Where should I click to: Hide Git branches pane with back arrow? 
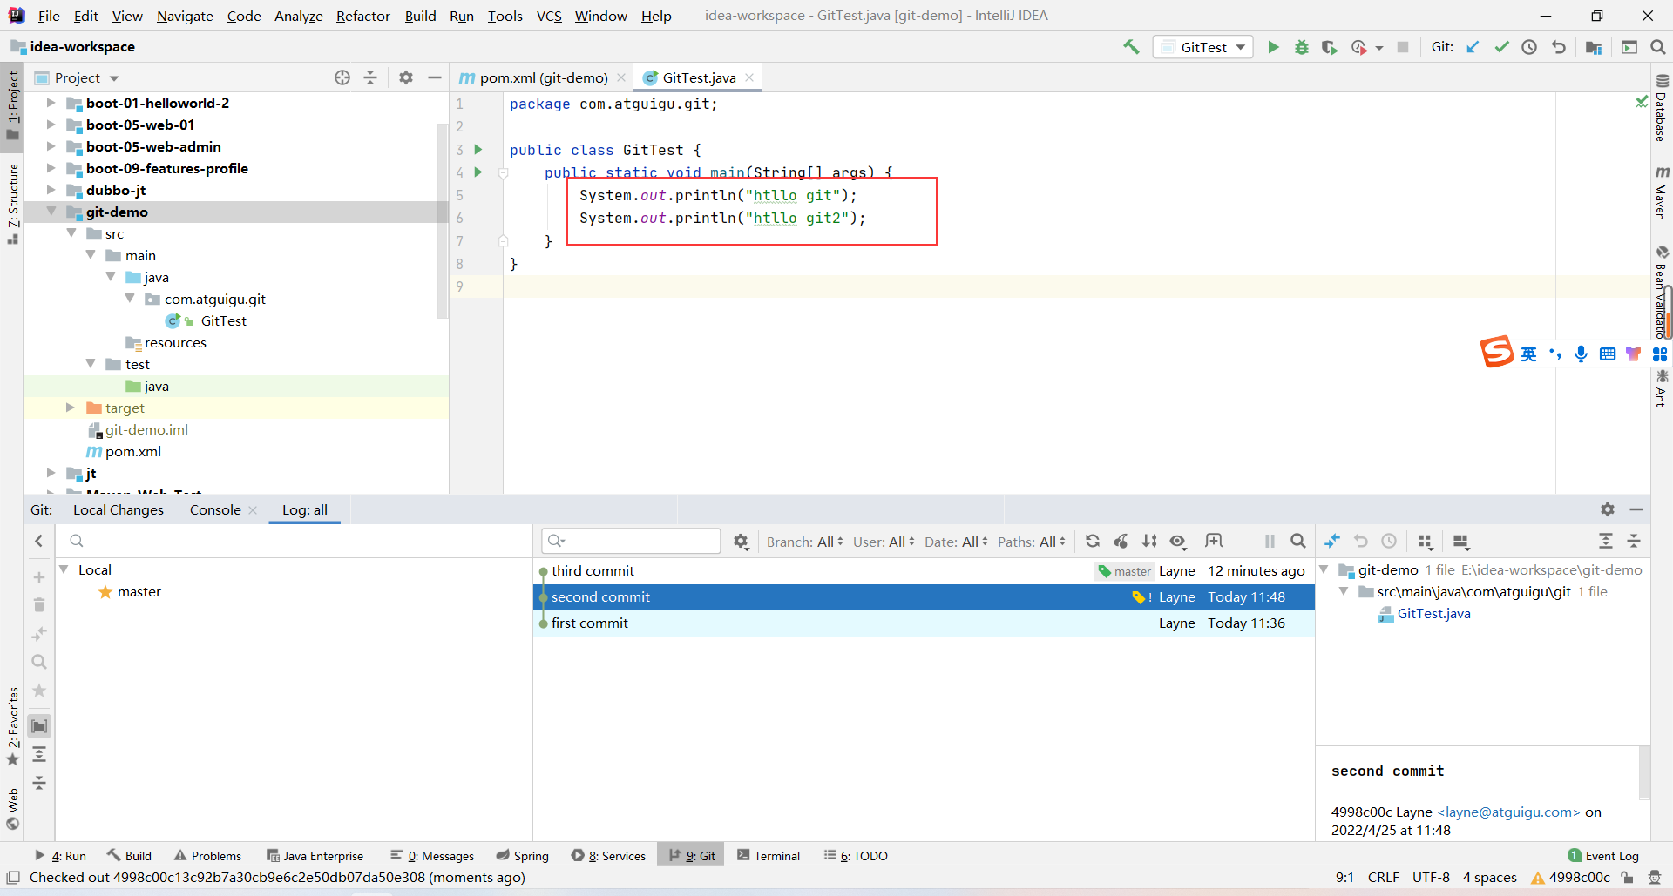tap(39, 541)
